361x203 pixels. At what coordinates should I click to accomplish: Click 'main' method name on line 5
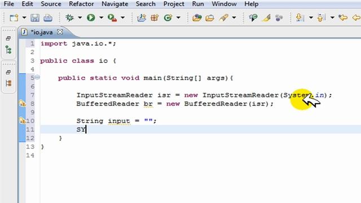tap(152, 78)
